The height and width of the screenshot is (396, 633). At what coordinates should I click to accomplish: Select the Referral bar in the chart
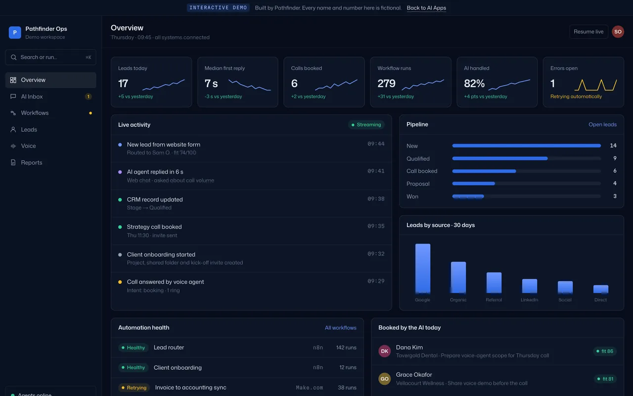click(494, 283)
